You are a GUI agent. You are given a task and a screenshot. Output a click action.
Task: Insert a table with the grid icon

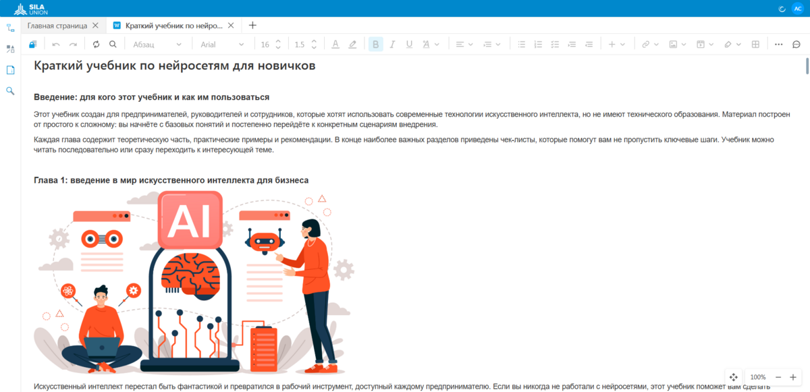point(755,45)
